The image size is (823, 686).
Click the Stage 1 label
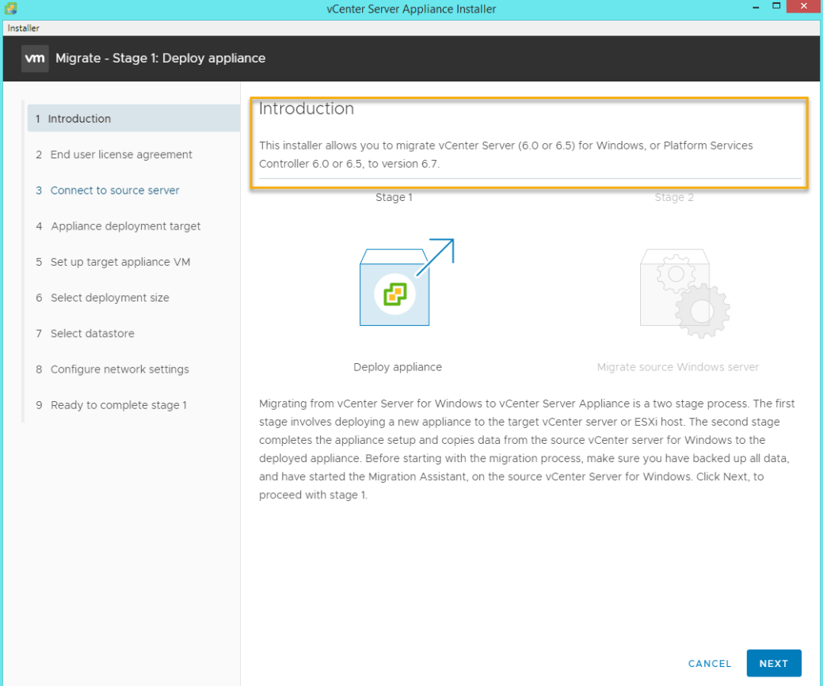394,197
